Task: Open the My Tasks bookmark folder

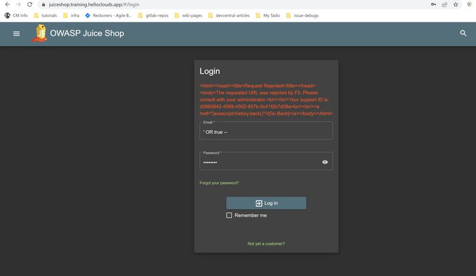Action: click(x=268, y=15)
